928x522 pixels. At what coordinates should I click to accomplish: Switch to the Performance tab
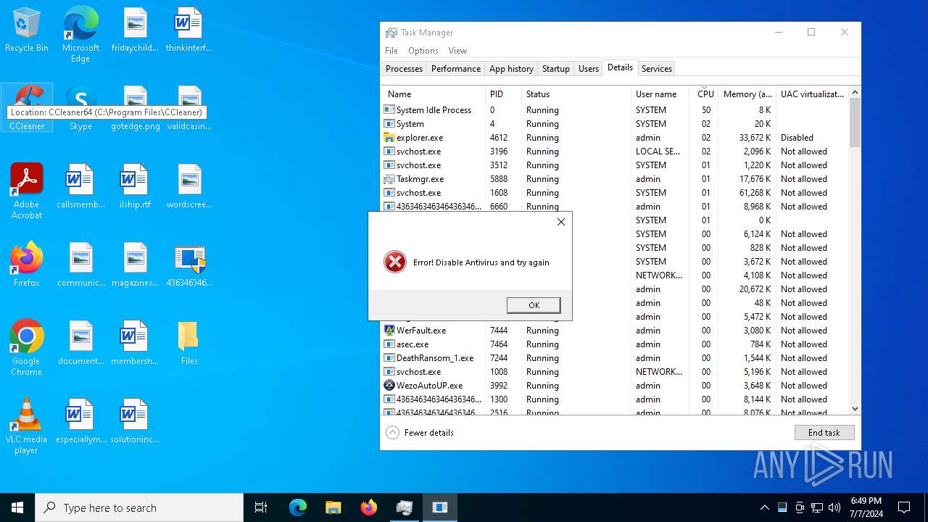[x=456, y=69]
